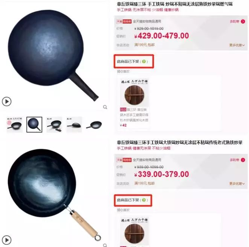This screenshot has width=249, height=247.
Task: Click the magnifier icon on first wok image
Action: pyautogui.click(x=105, y=107)
